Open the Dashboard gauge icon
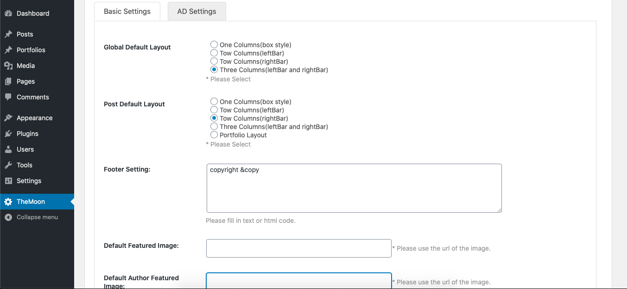 click(8, 13)
